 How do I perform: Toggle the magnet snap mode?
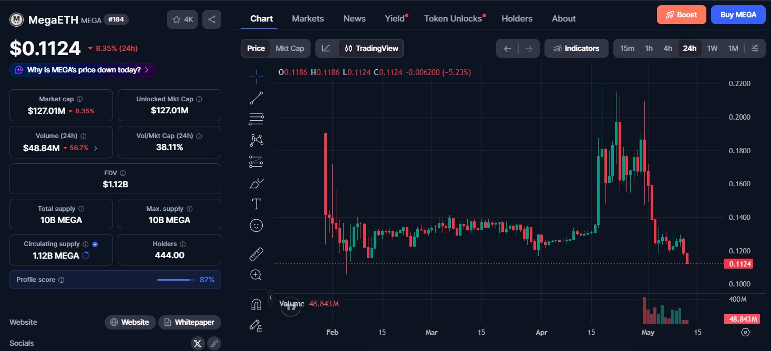256,304
